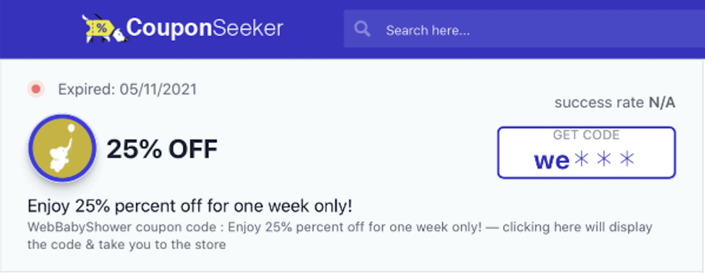
Task: Expand the GET CODE panel
Action: pos(586,135)
